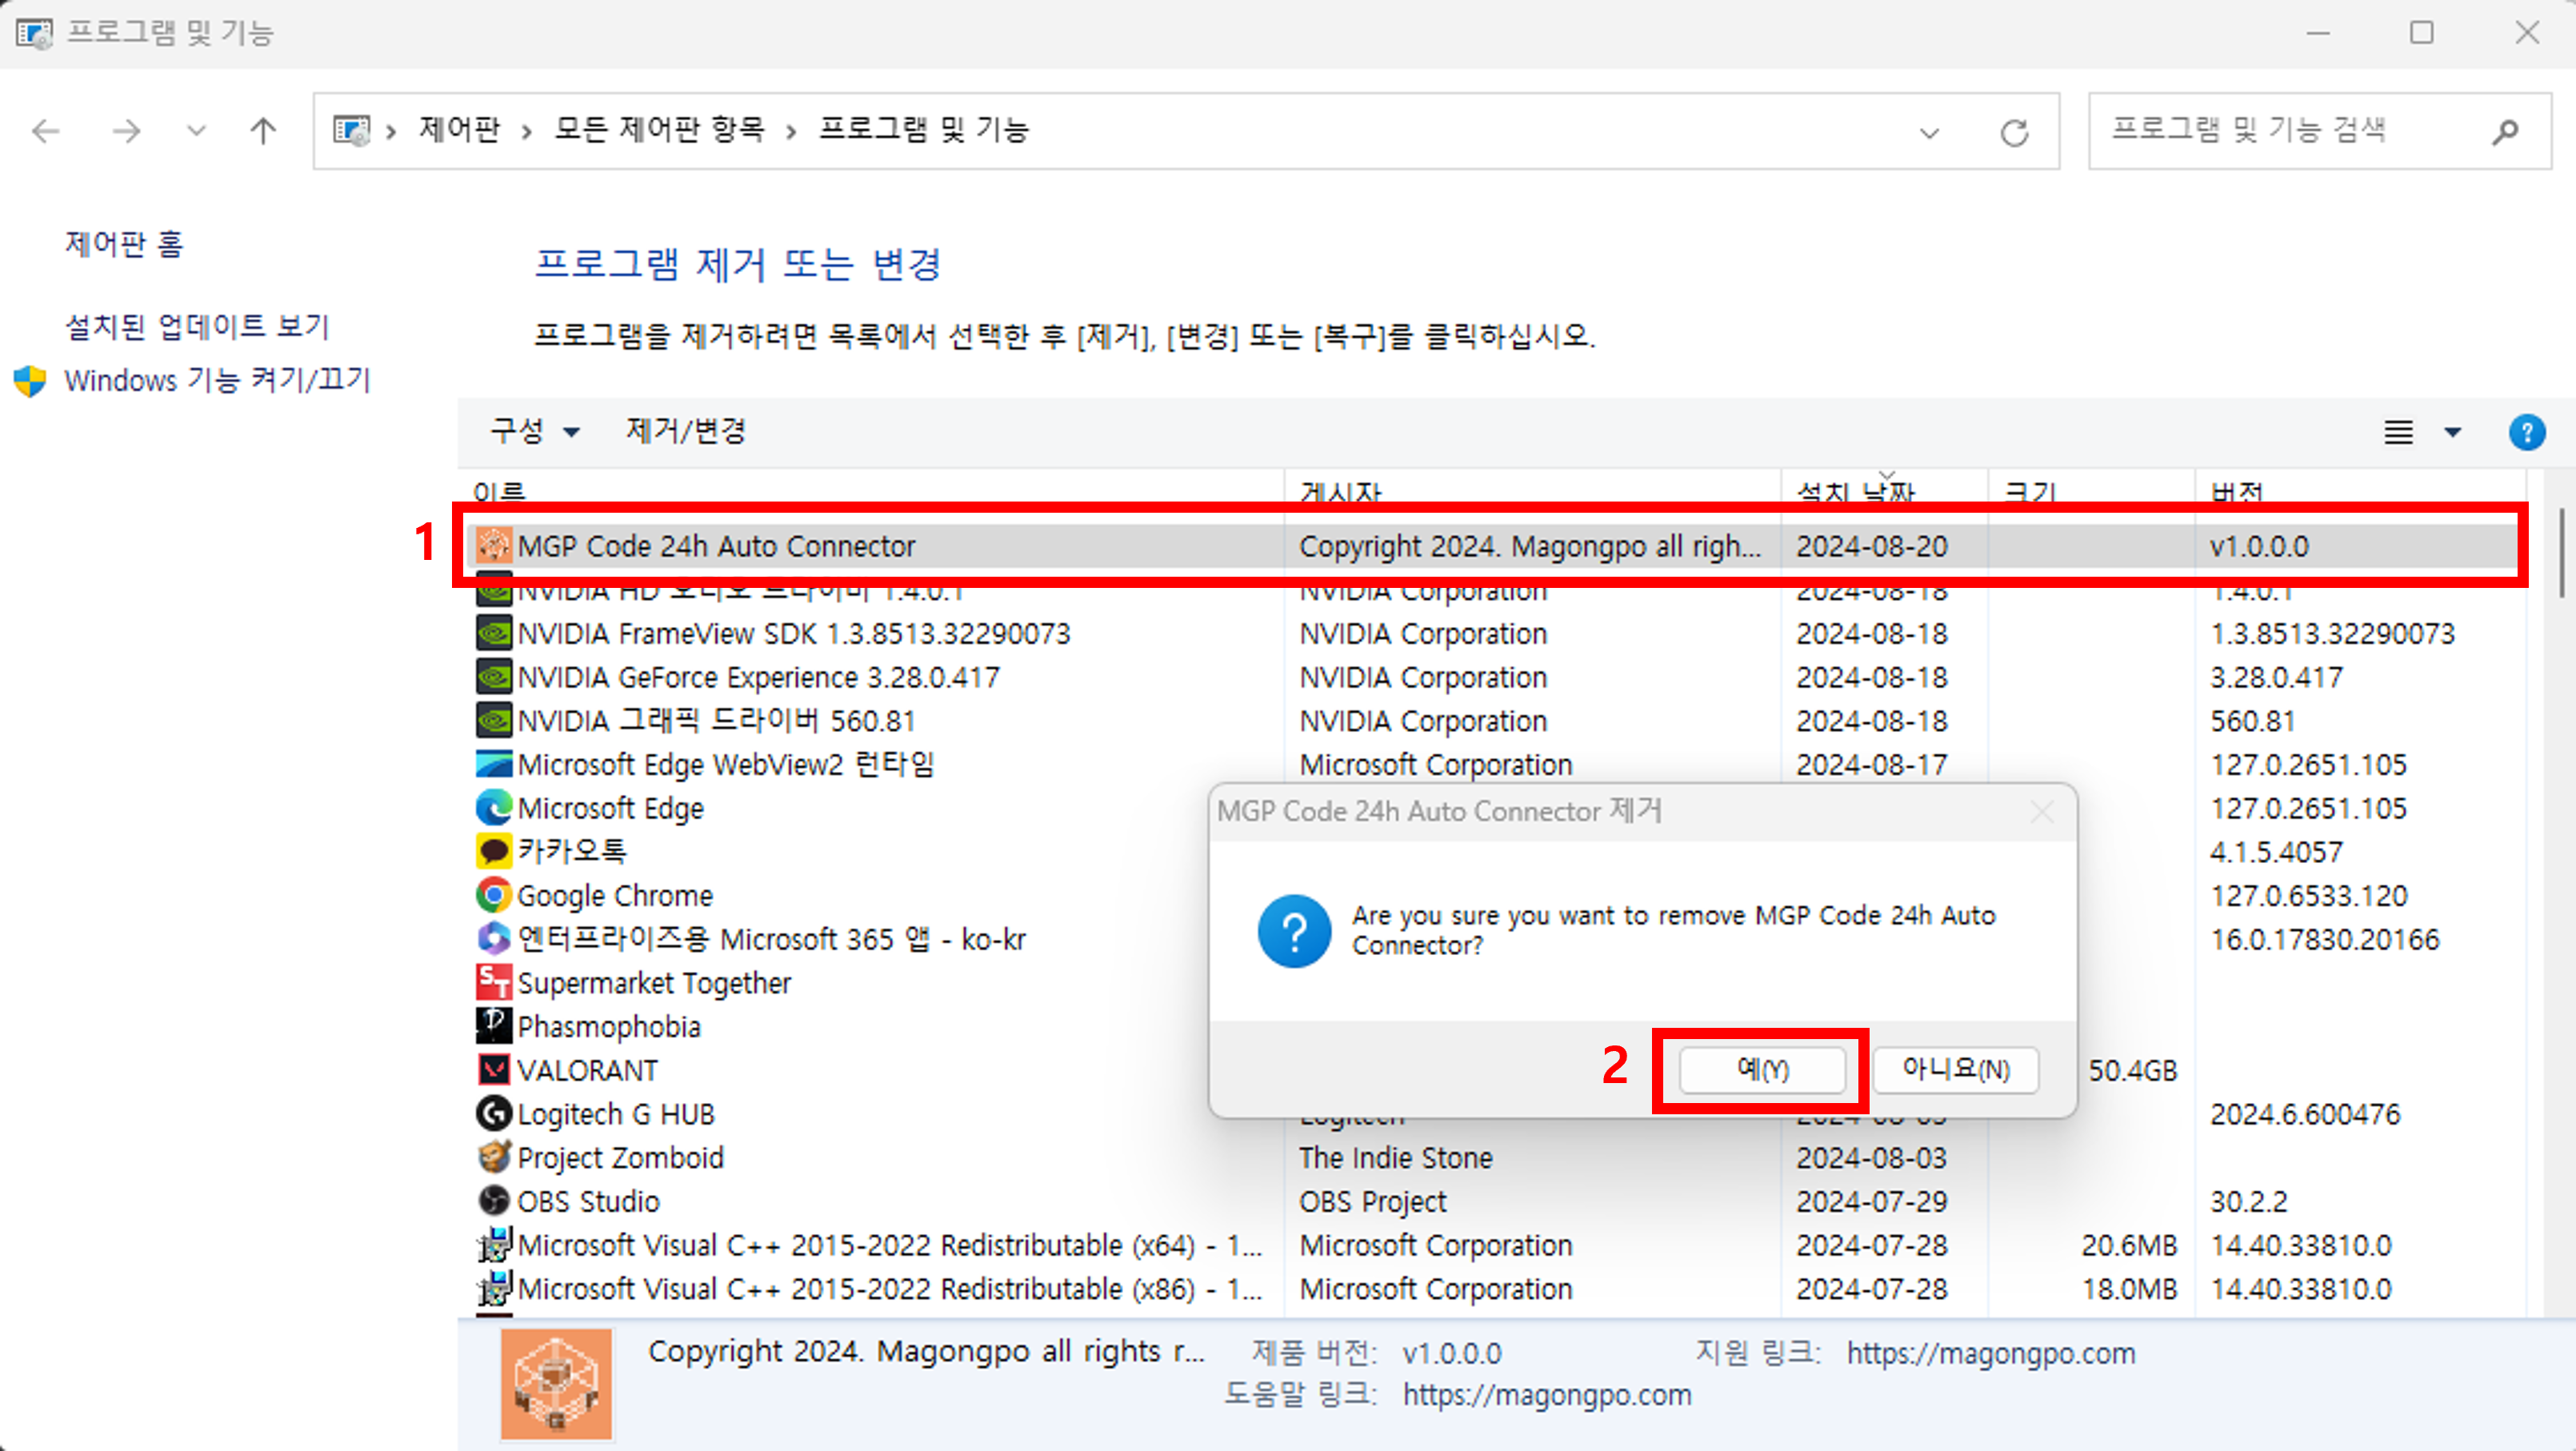
Task: Click Microsoft Edge WebView2 icon
Action: coord(494,764)
